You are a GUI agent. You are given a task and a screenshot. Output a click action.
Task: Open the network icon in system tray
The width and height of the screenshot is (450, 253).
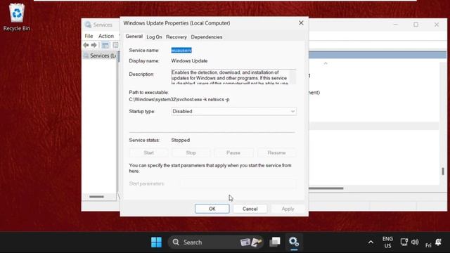pos(404,242)
